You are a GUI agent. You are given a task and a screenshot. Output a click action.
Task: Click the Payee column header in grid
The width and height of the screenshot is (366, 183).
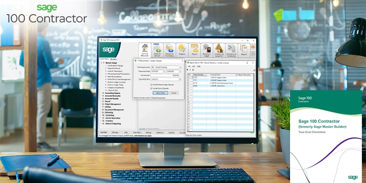(x=226, y=75)
